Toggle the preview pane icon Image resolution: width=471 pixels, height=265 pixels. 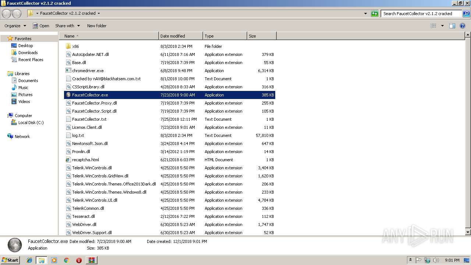pos(452,26)
